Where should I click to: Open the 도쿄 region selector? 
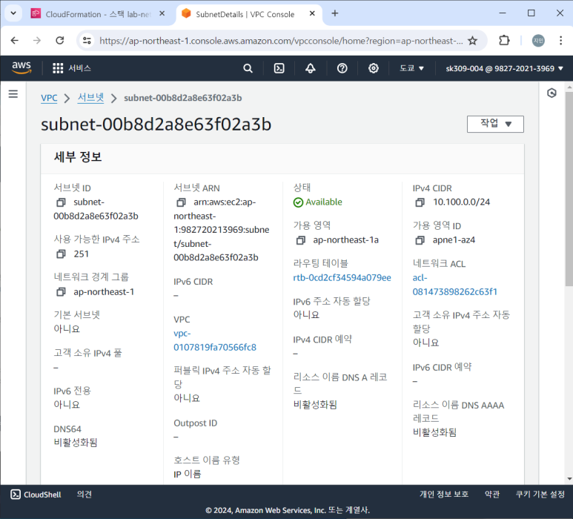pos(411,68)
